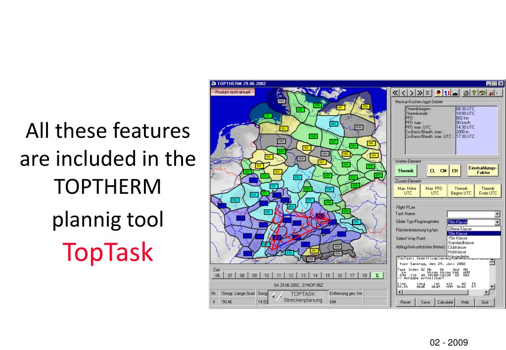Click the '802 km' PFD value
506x350 pixels.
click(462, 118)
